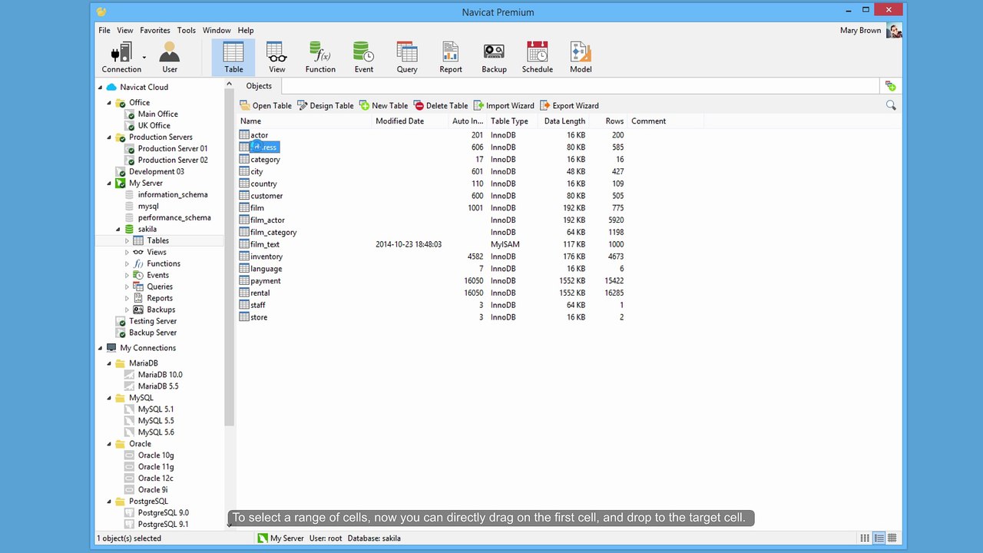Click the Reports tree node icon
Image resolution: width=983 pixels, height=553 pixels.
pyautogui.click(x=138, y=298)
